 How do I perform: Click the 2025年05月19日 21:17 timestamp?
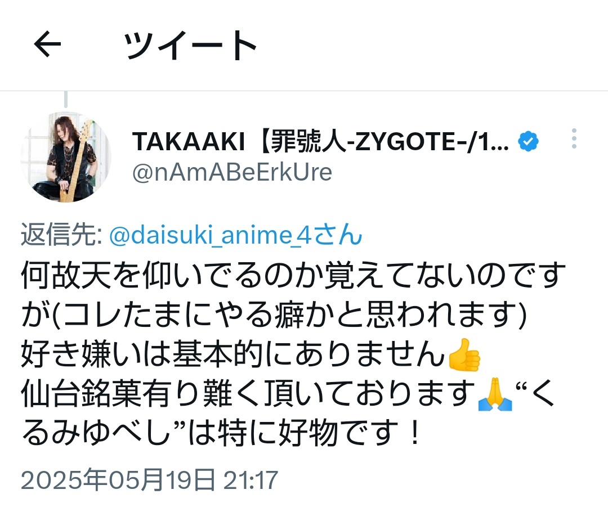tap(149, 480)
